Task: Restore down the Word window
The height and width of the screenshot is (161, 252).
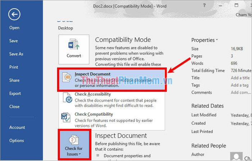Action: (236, 5)
